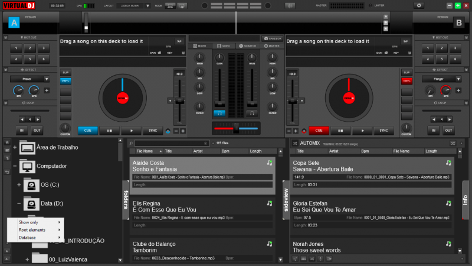Click the deck B badge
The width and height of the screenshot is (472, 266).
point(459,22)
